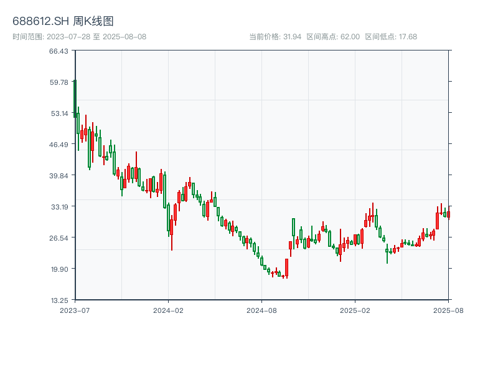Click the 当前价格 31.94 label
Screen dimensions: 498x374
pyautogui.click(x=275, y=37)
